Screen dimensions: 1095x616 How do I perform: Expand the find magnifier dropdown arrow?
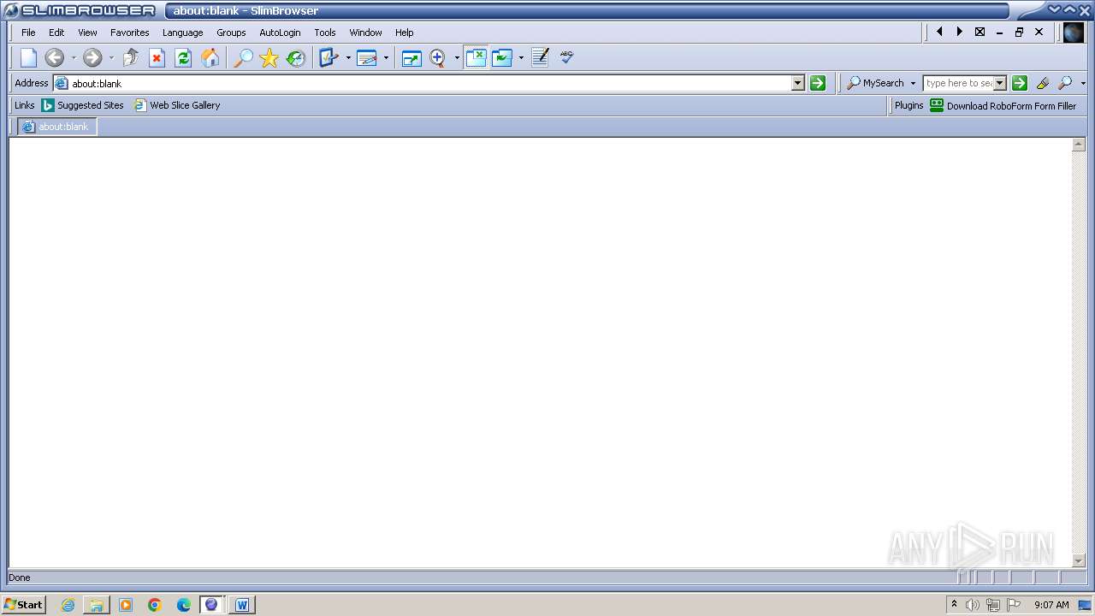click(x=1083, y=83)
